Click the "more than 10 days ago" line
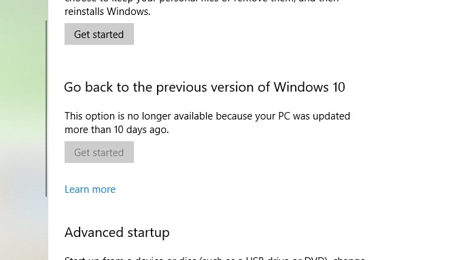This screenshot has height=260, width=450. [x=116, y=130]
